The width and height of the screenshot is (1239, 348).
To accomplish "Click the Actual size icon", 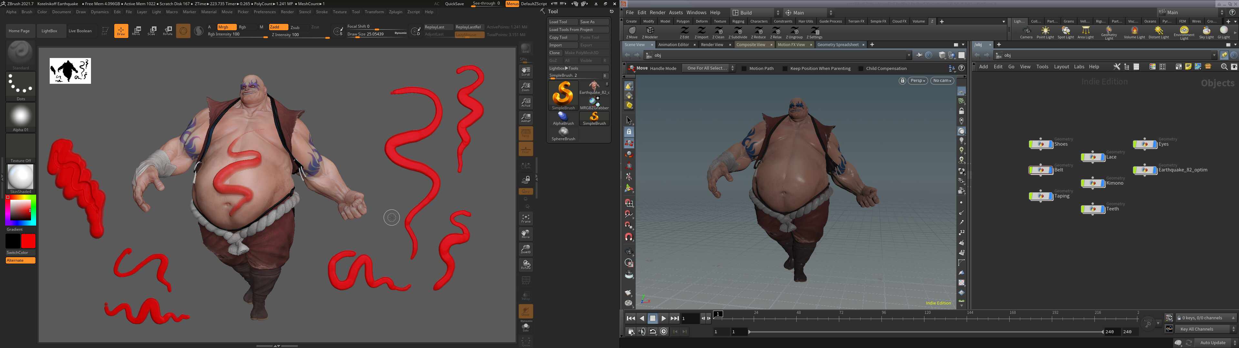I will (526, 102).
